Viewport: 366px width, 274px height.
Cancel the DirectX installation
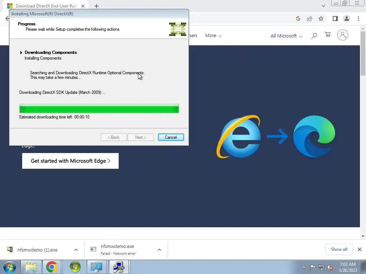(x=171, y=137)
